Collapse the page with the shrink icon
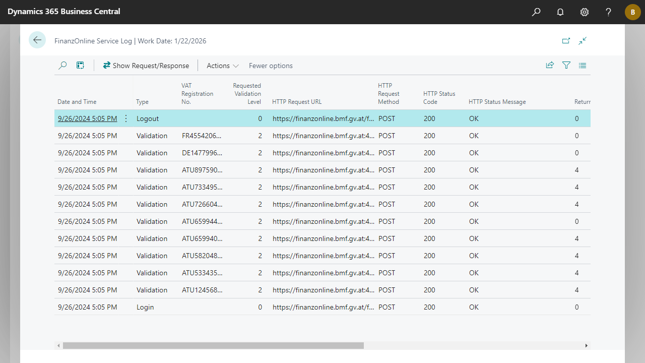 click(x=583, y=41)
